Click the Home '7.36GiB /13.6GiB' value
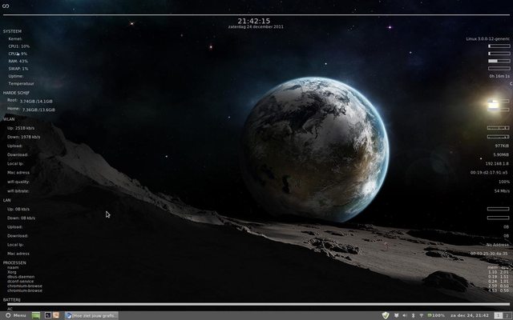The image size is (513, 320). pos(38,110)
